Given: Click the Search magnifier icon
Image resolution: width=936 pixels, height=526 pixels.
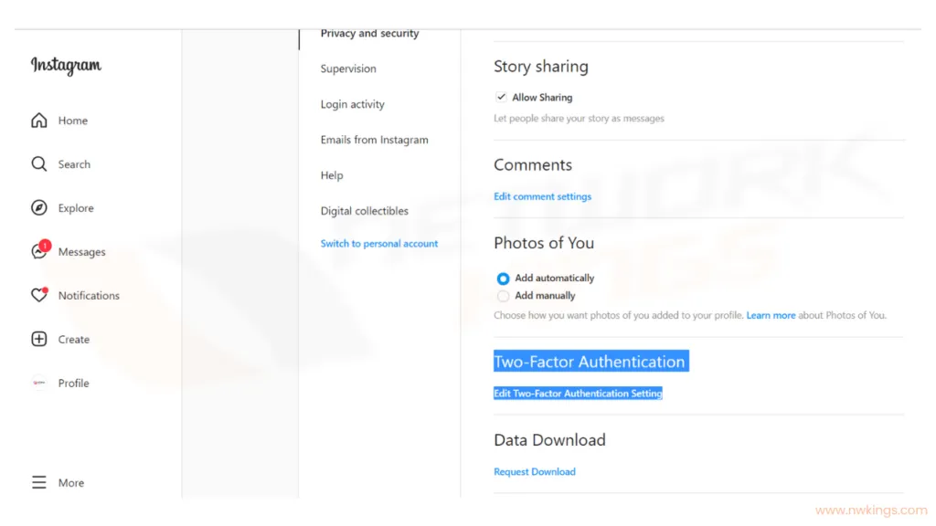Looking at the screenshot, I should (38, 164).
